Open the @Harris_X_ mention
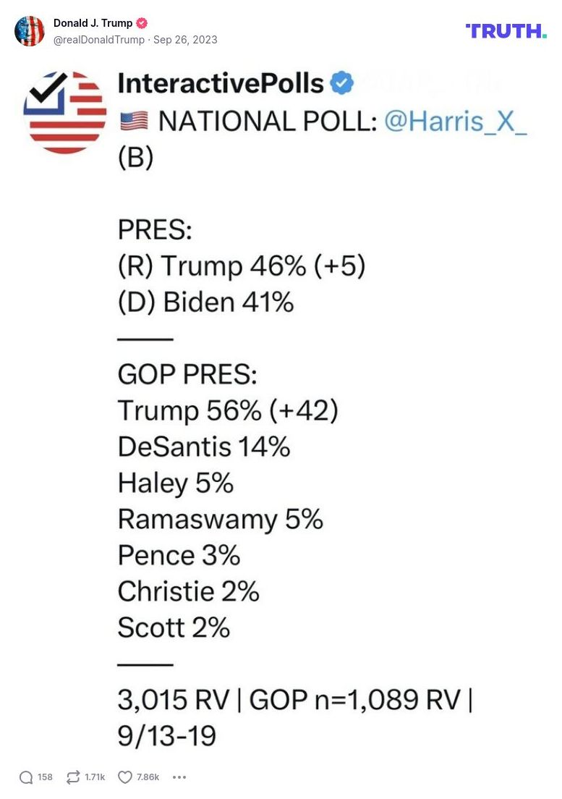 456,122
